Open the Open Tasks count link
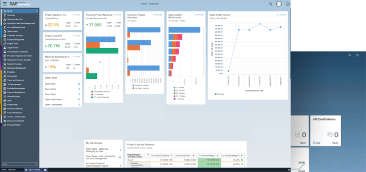Image resolution: width=366 pixels, height=172 pixels. pyautogui.click(x=80, y=94)
